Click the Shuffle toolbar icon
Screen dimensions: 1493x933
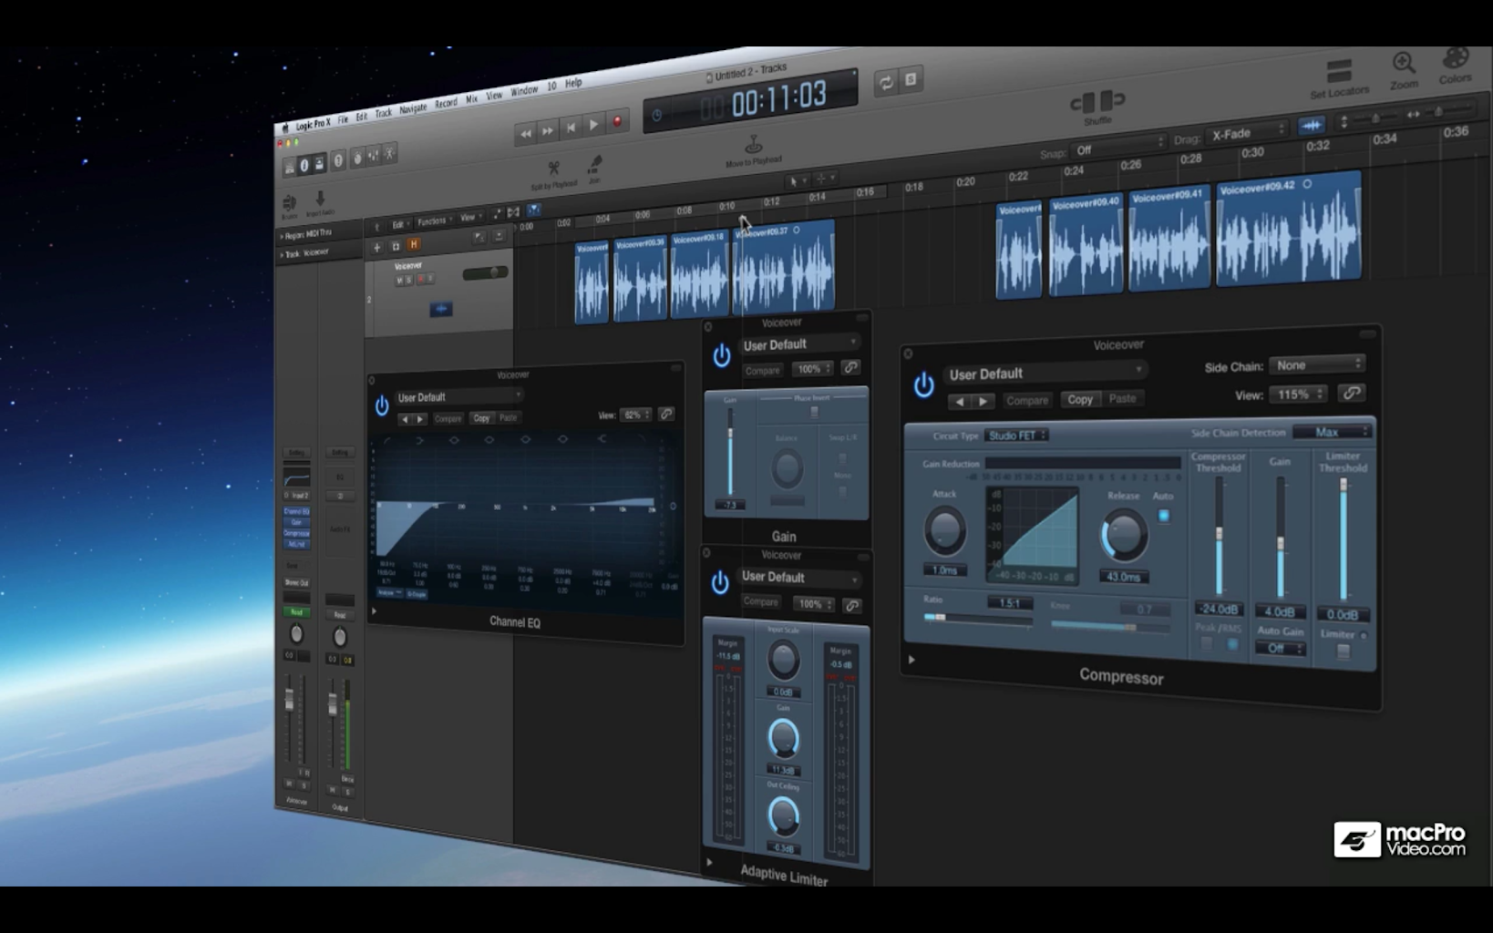tap(1098, 101)
